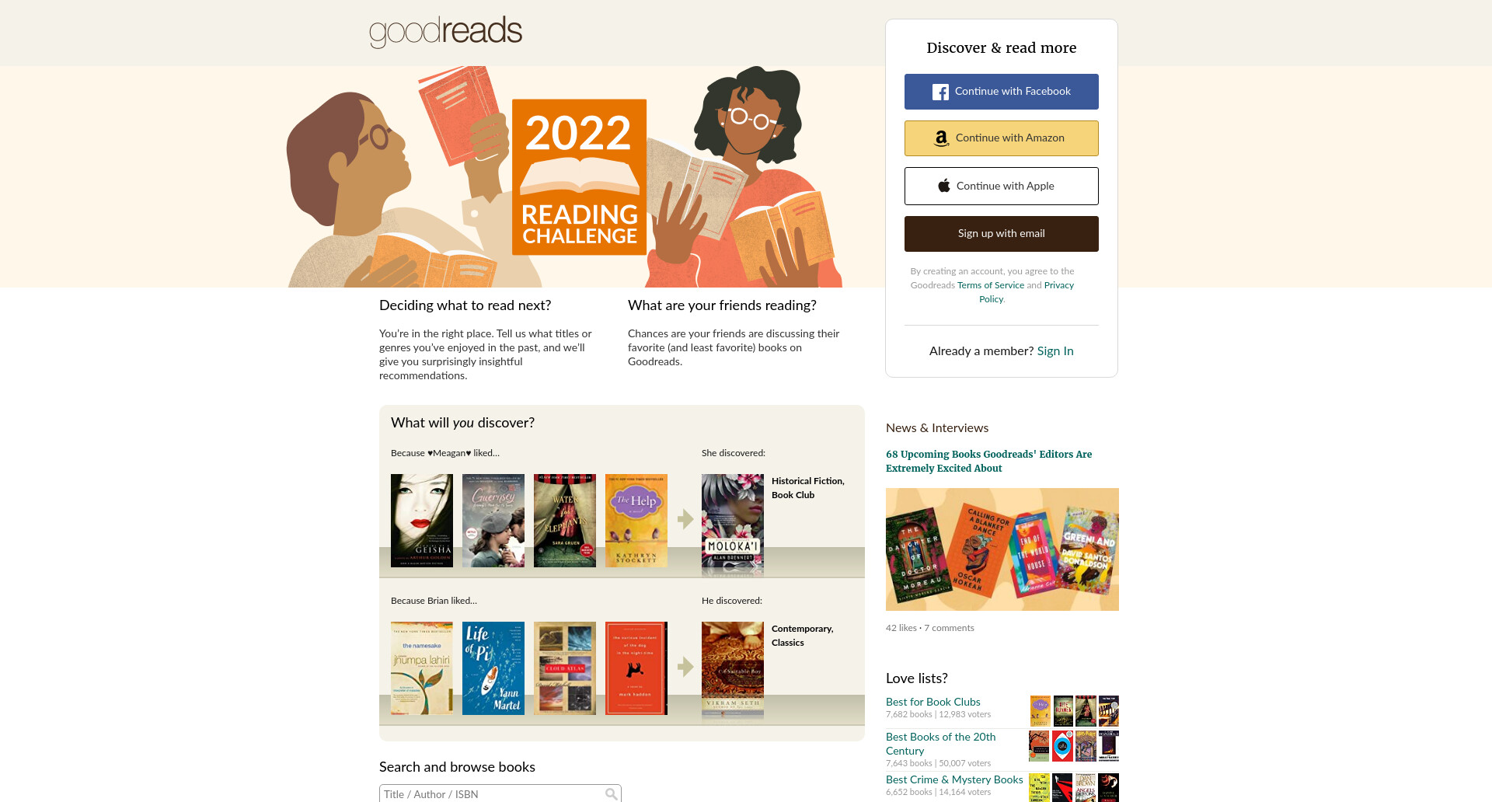Click the Goodreads logo
The height and width of the screenshot is (802, 1492).
pyautogui.click(x=445, y=32)
